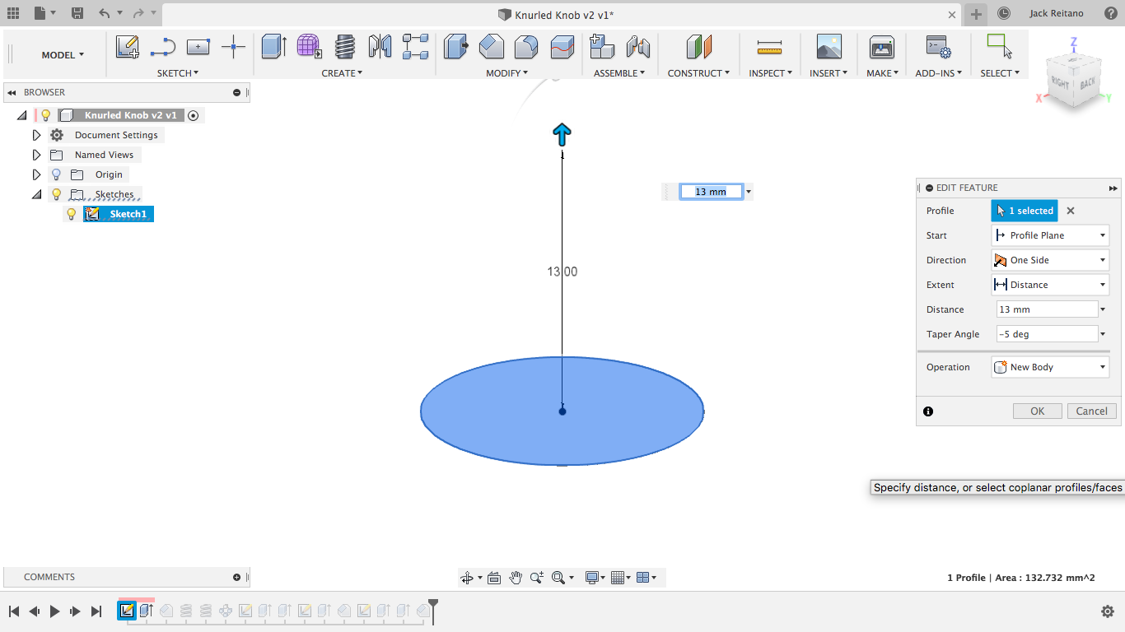Toggle Sketch1 visibility bulb
The image size is (1125, 632).
click(72, 214)
